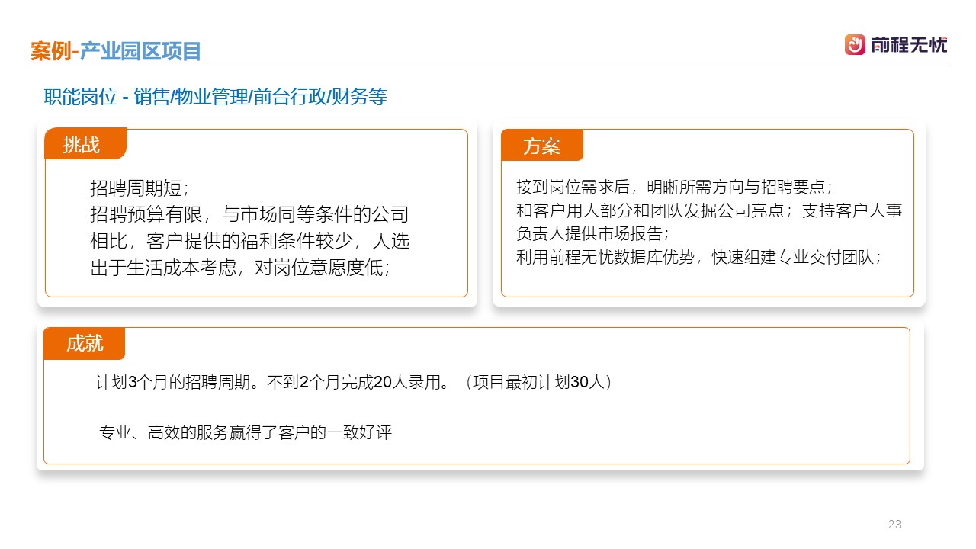Viewport: 976px width, 549px height.
Task: Click the orange 方案 label
Action: point(542,146)
